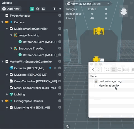Switch Finder to column view icon
Screen dimensions: 134x129
[x=119, y=70]
